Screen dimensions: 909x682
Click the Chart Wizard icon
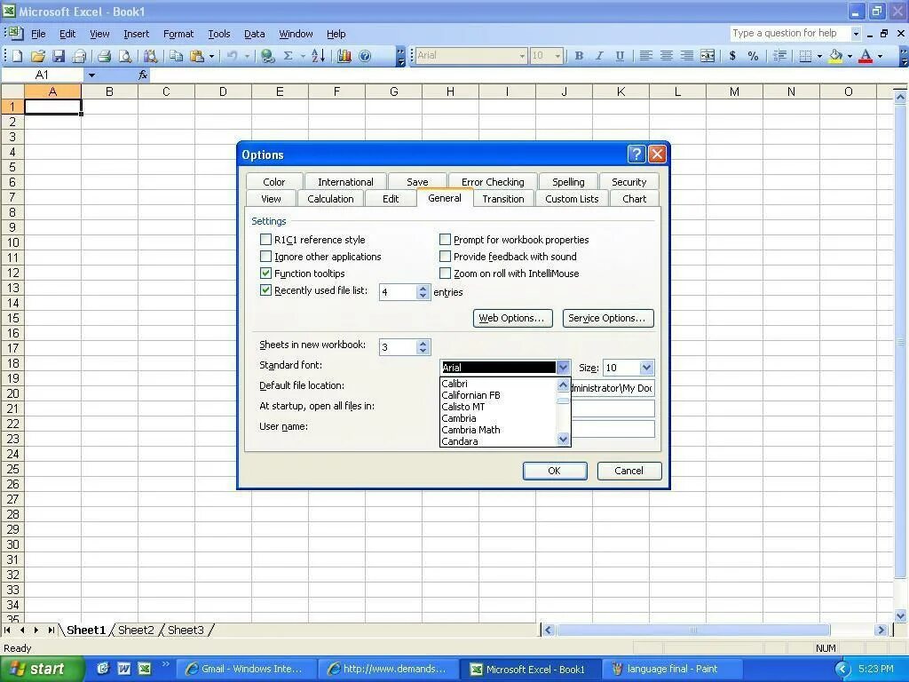(344, 56)
